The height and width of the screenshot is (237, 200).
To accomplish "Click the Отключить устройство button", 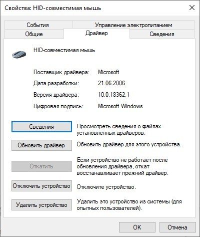I will [41, 186].
